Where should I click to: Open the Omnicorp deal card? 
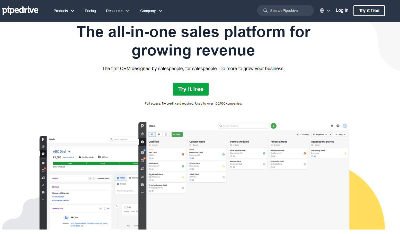click(329, 153)
